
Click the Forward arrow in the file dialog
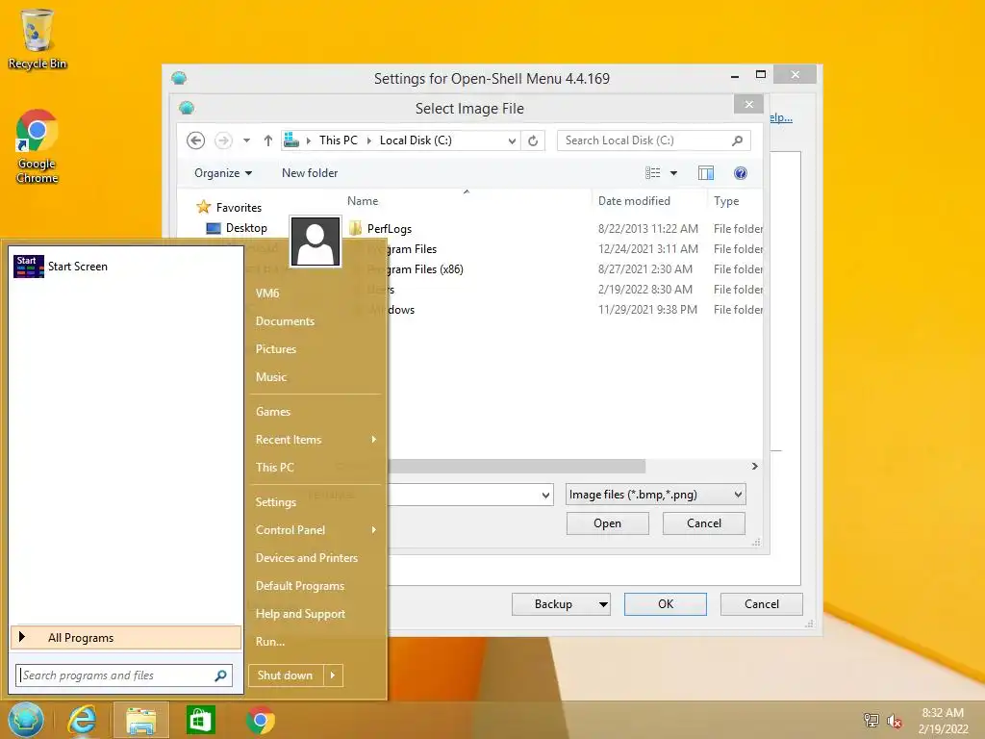223,140
